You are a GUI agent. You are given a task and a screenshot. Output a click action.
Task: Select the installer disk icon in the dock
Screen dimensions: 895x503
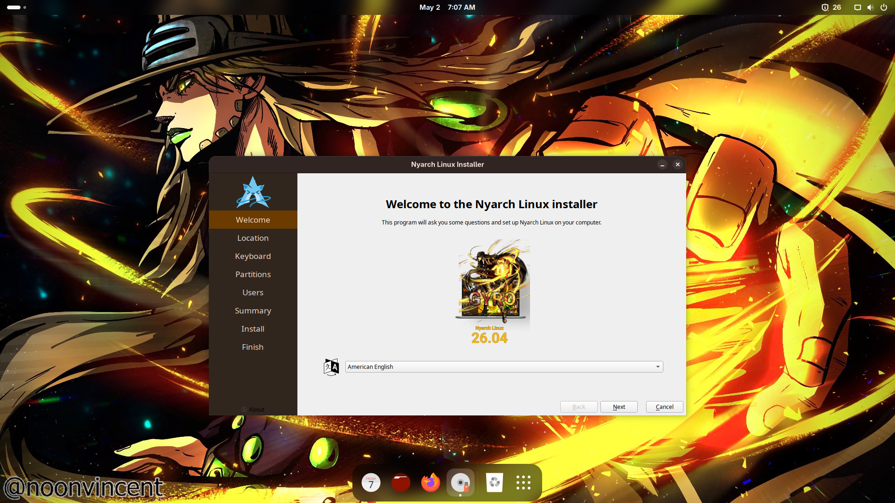(x=461, y=483)
